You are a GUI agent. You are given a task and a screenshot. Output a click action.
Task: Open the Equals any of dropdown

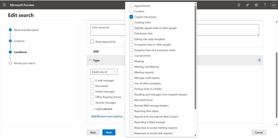click(104, 72)
